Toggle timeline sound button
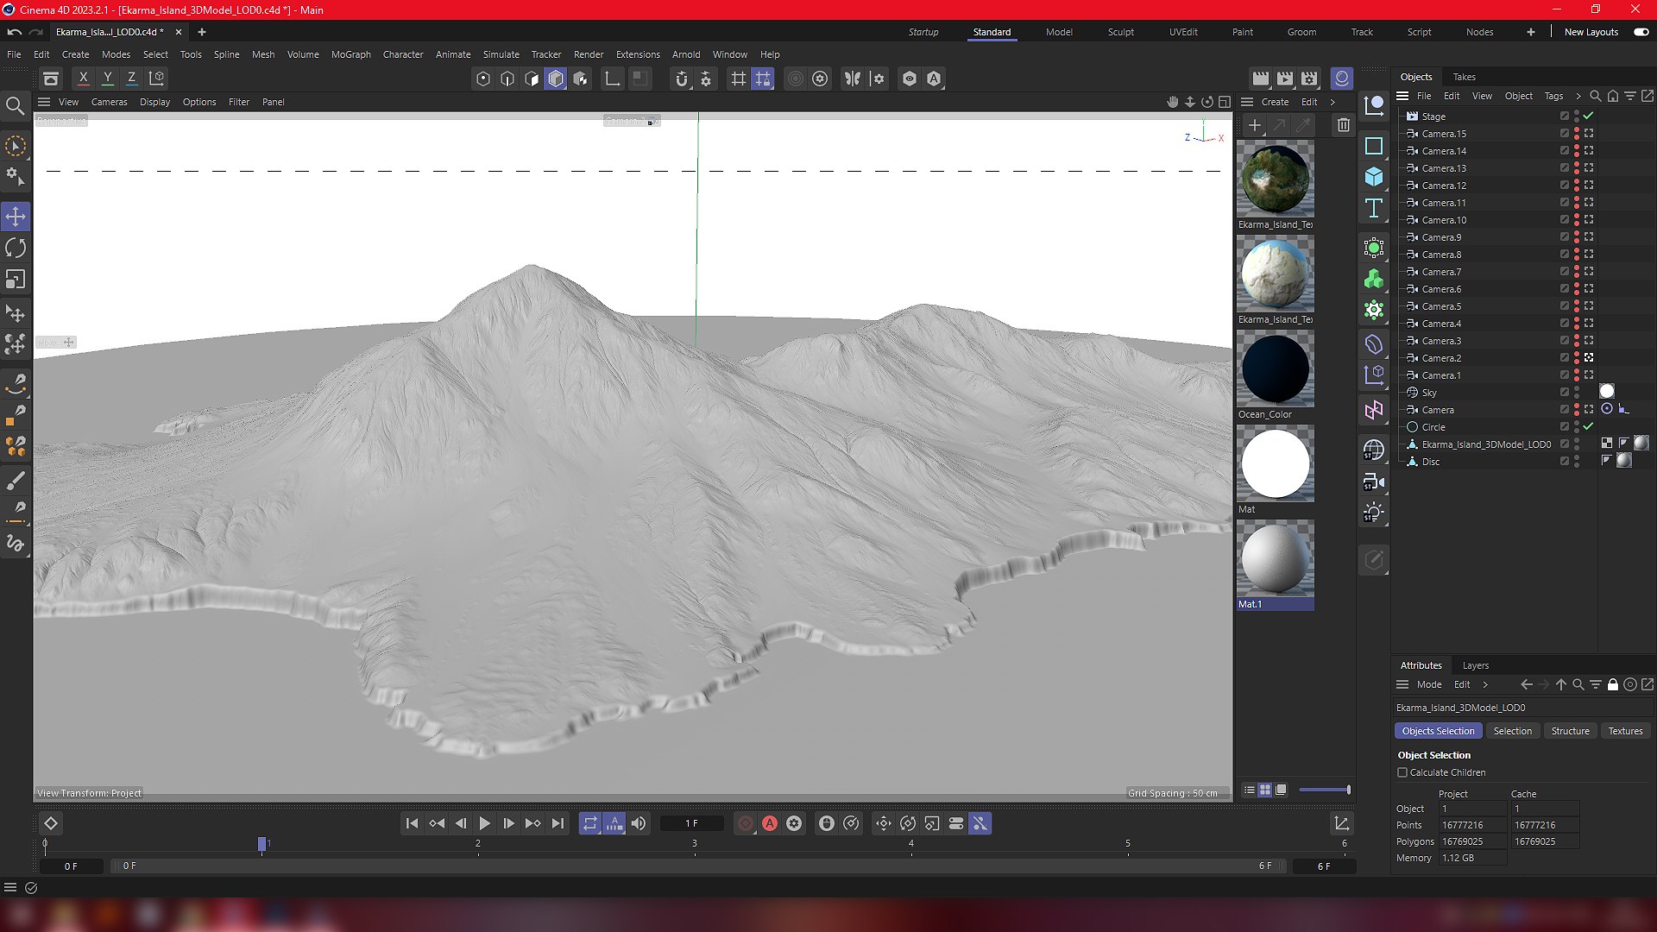 click(639, 823)
